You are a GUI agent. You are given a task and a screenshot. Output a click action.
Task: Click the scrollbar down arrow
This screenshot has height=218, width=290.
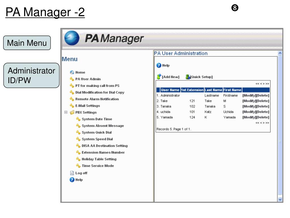tap(280, 200)
